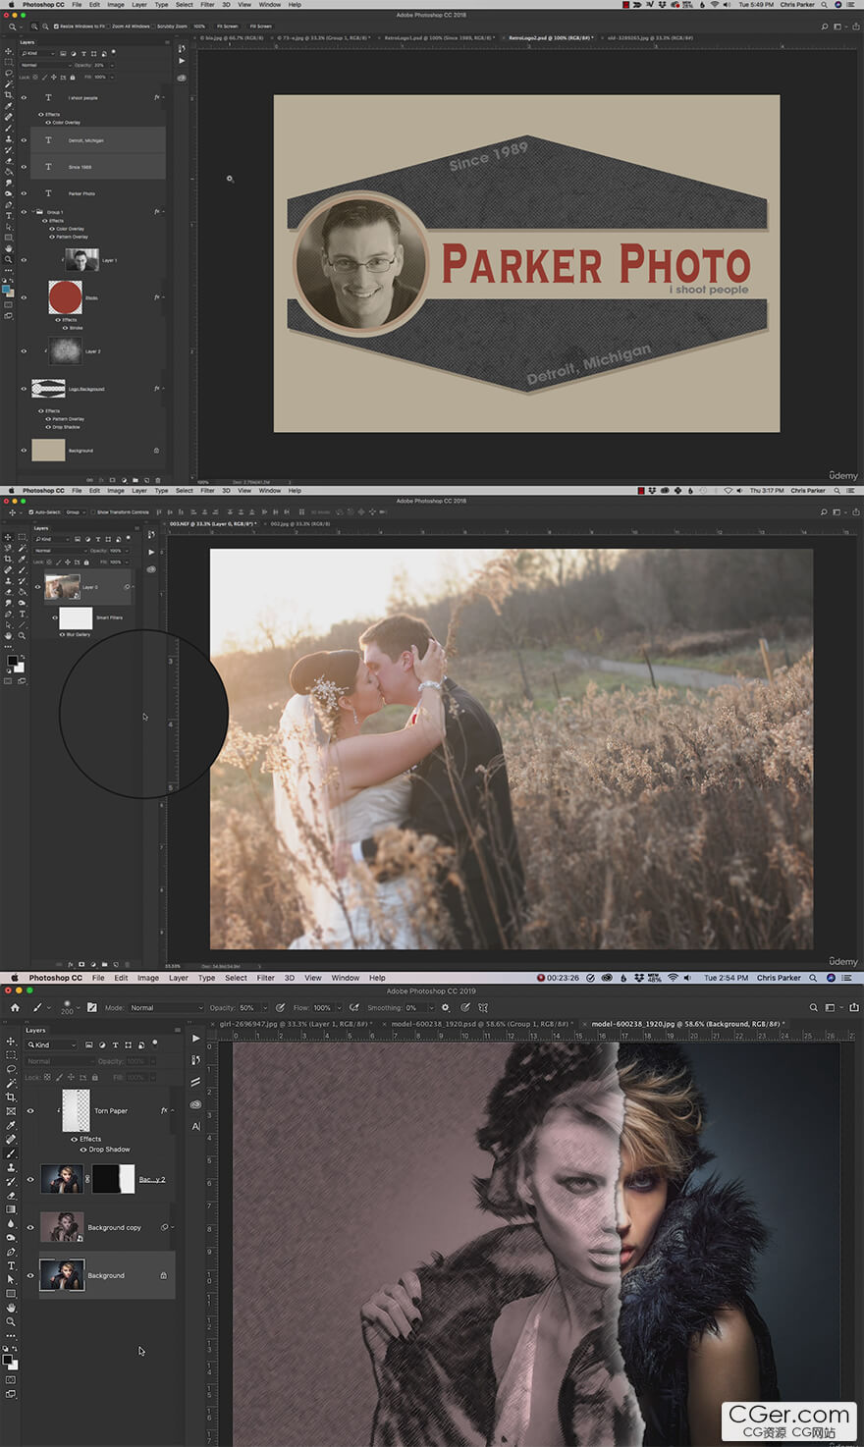The image size is (864, 1447).
Task: Select the Healing Brush tool in the model window
Action: pos(11,1140)
